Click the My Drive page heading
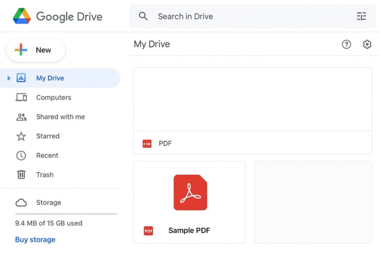Screen dimensions: 380x253 [x=152, y=44]
